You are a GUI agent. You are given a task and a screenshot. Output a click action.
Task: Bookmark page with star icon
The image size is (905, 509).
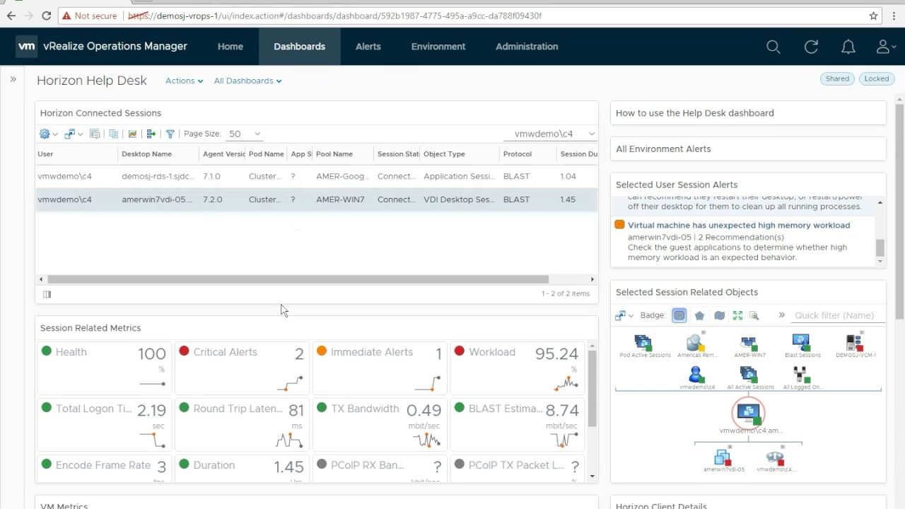[x=874, y=15]
